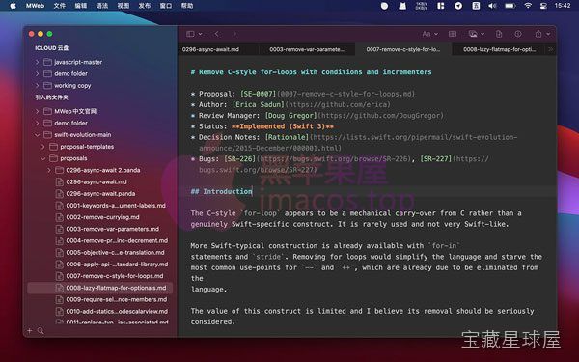Open the share menu icon

coord(538,34)
